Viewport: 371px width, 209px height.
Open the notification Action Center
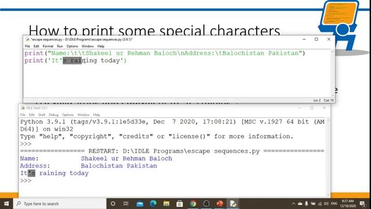point(362,204)
